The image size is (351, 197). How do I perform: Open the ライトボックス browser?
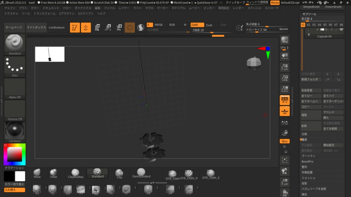coord(36,27)
